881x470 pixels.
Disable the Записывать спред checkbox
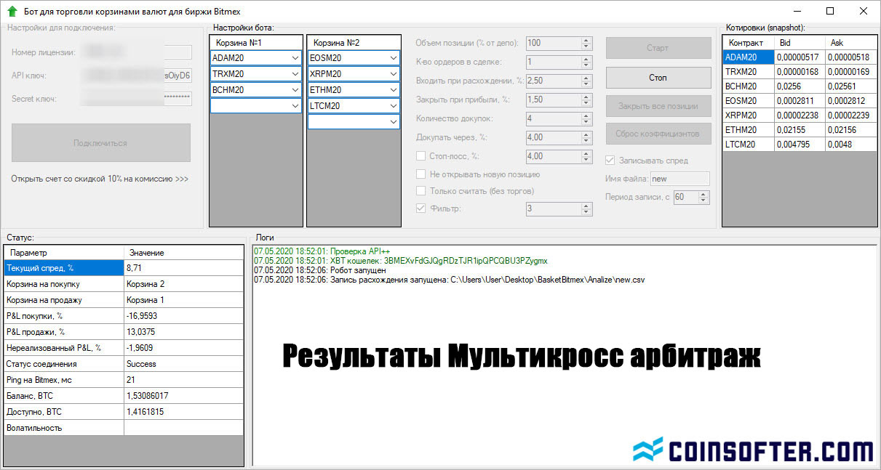(610, 161)
